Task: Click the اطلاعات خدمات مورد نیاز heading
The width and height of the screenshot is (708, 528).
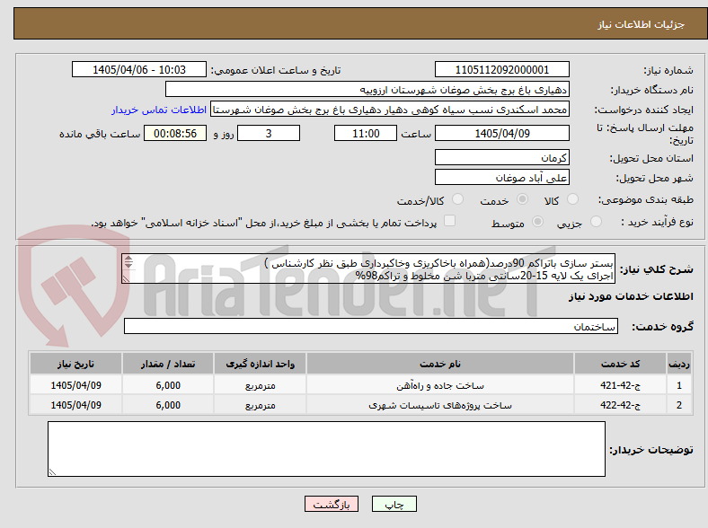Action: click(x=631, y=296)
